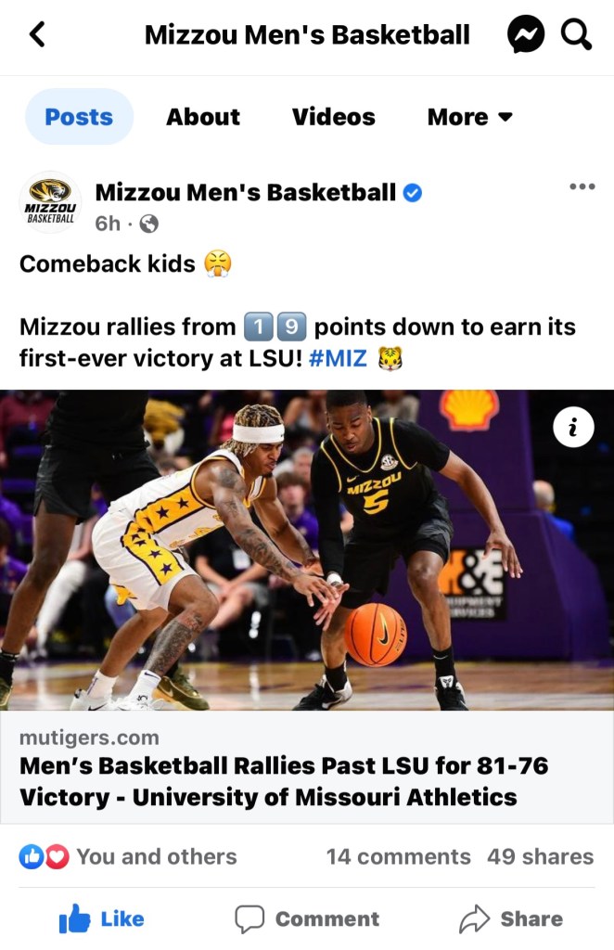Tap the back arrow icon
This screenshot has height=950, width=614.
click(x=37, y=35)
